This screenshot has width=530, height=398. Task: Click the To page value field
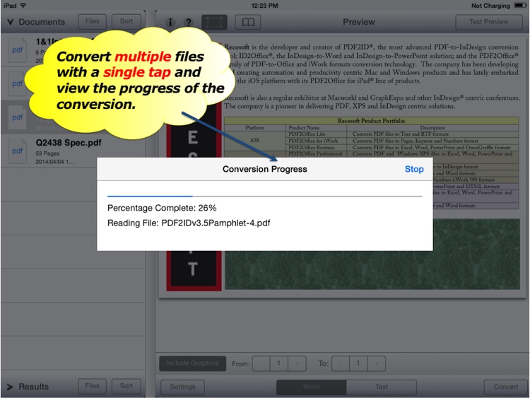(x=358, y=364)
